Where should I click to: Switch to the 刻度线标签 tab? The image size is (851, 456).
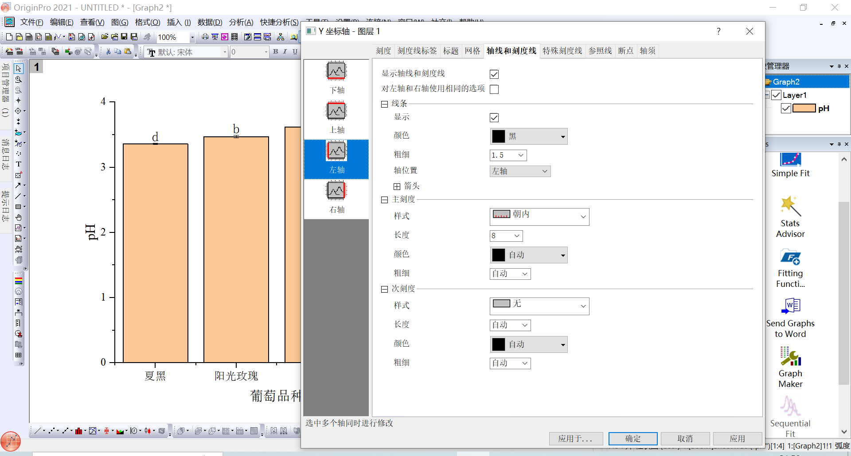[417, 51]
